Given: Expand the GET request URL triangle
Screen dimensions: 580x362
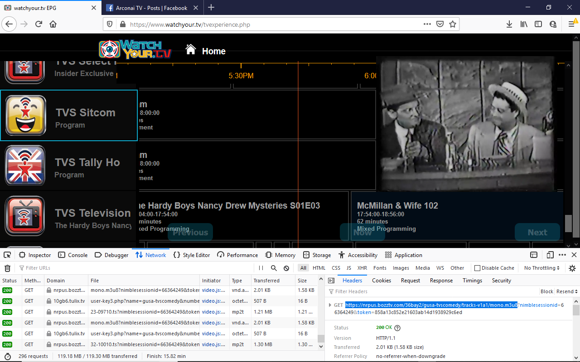Looking at the screenshot, I should point(330,305).
